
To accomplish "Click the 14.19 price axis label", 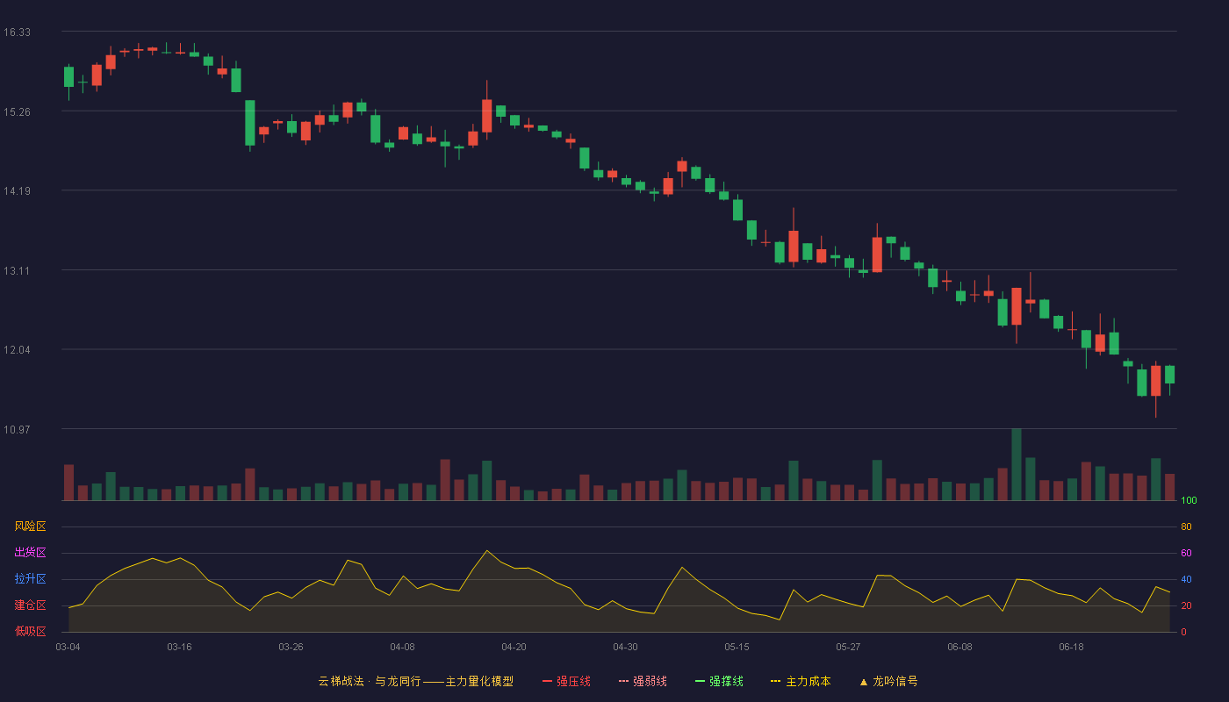I will pyautogui.click(x=17, y=191).
